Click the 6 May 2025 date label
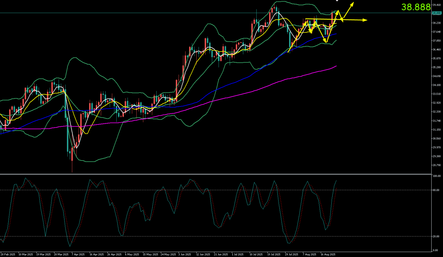The height and width of the screenshot is (257, 443). click(x=132, y=255)
